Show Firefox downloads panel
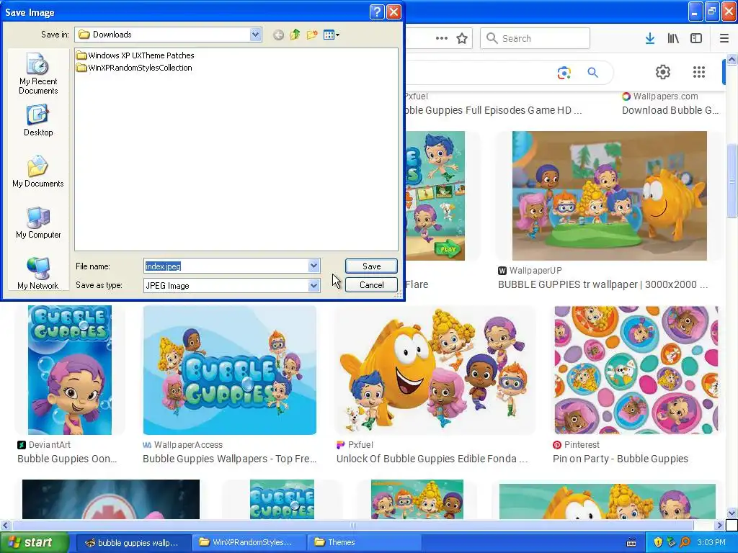Viewport: 738px width, 553px height. click(650, 39)
